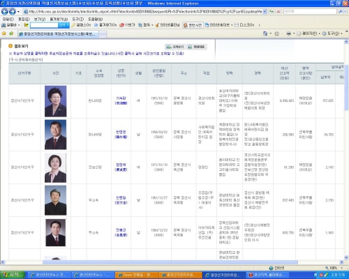Open the 파일(F) menu
Viewport: 349px width, 279px height.
pos(8,19)
